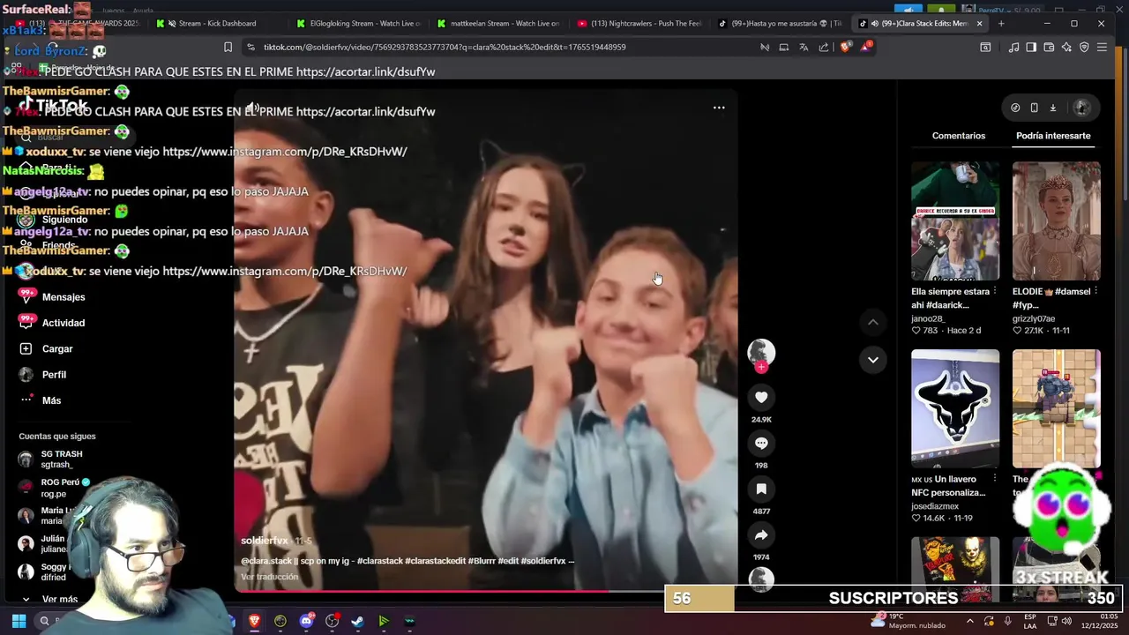The image size is (1129, 635).
Task: Switch to the Comentarios tab
Action: click(959, 136)
